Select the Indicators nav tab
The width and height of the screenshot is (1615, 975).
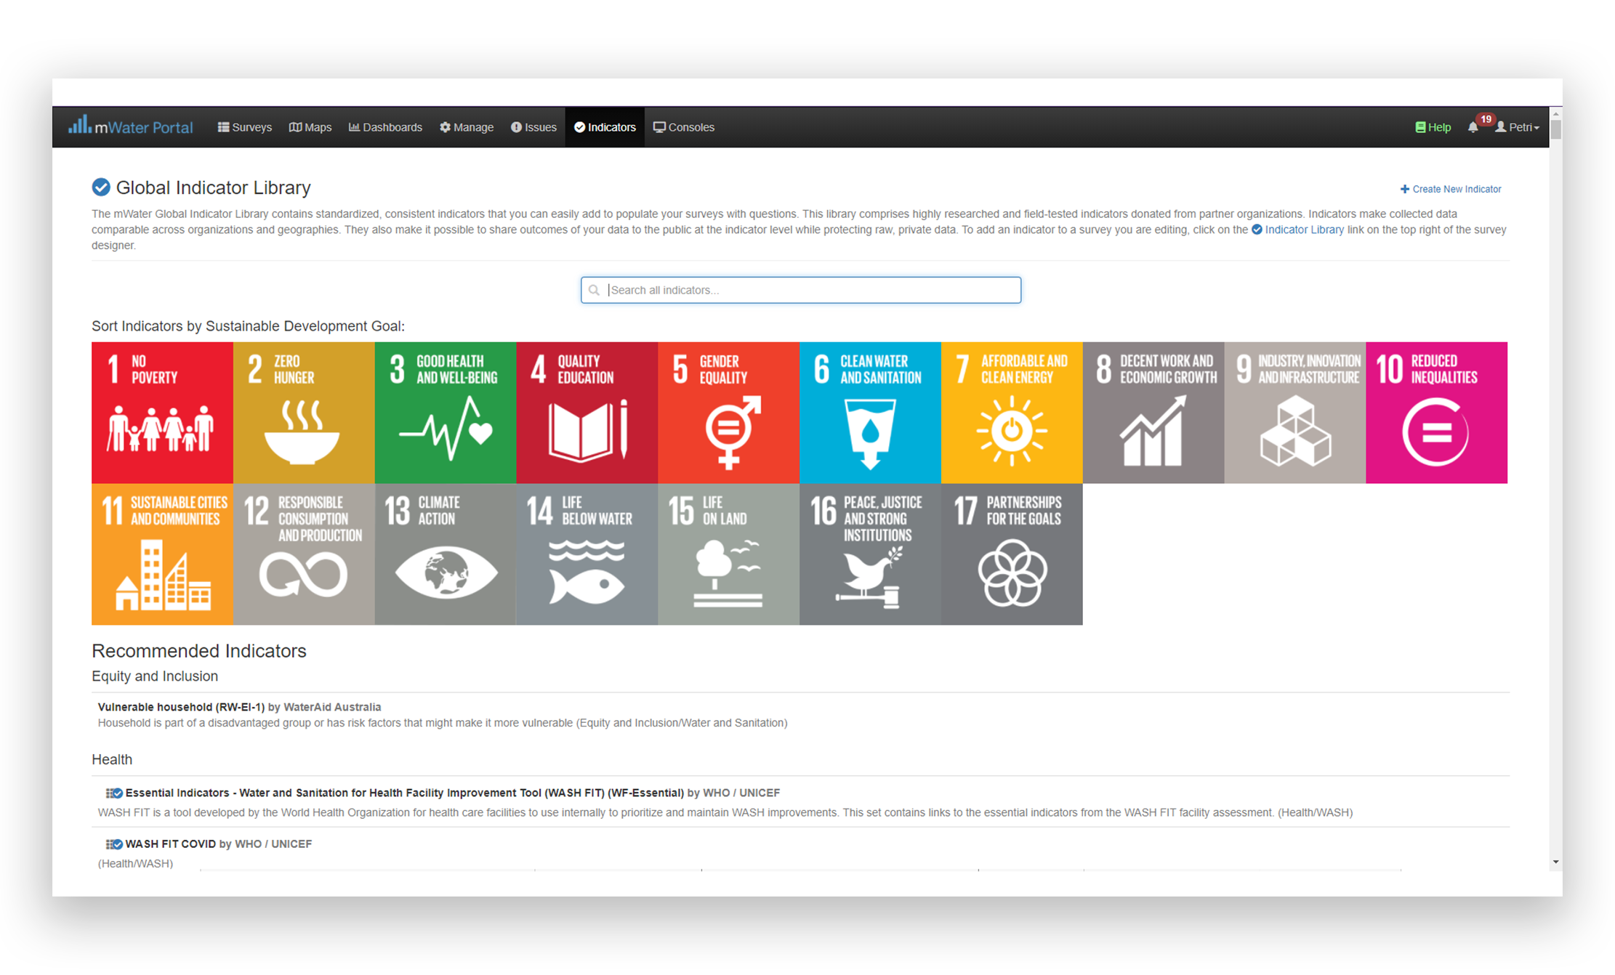coord(605,127)
